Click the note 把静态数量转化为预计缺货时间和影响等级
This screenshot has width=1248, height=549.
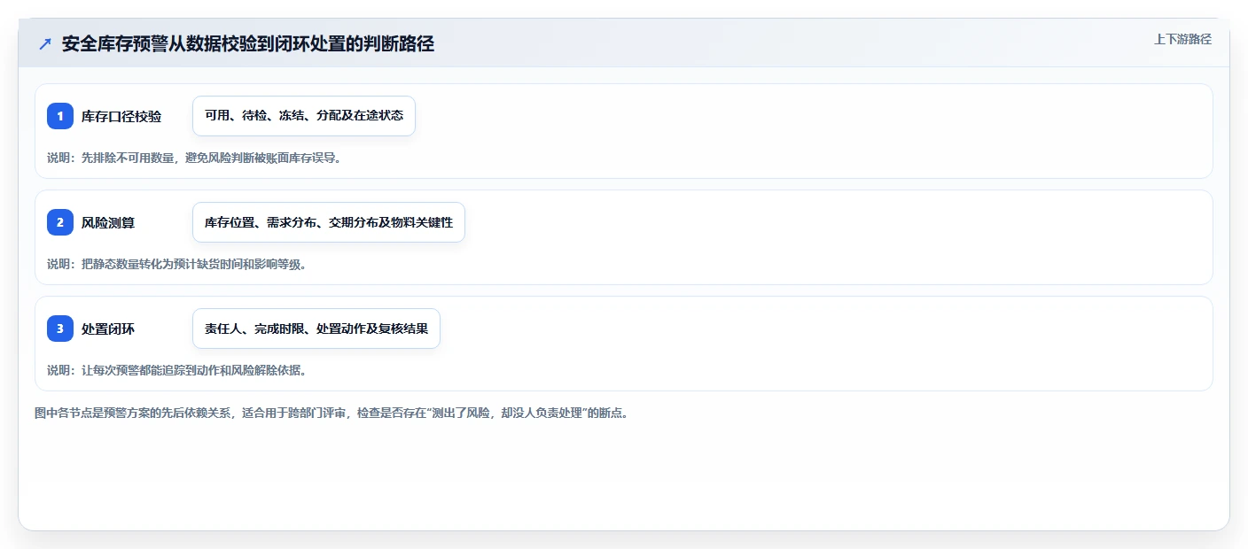[x=176, y=264]
